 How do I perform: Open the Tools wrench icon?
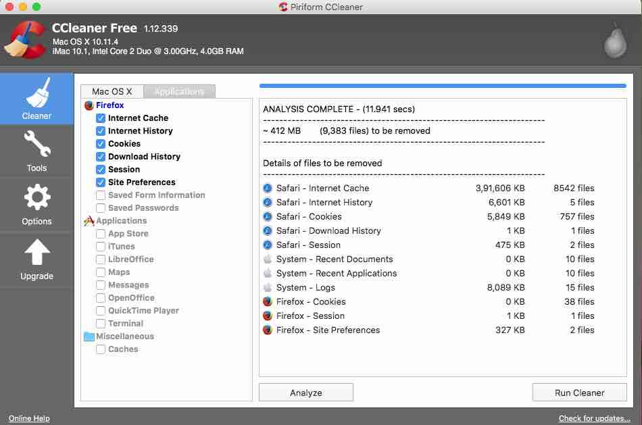[x=37, y=144]
